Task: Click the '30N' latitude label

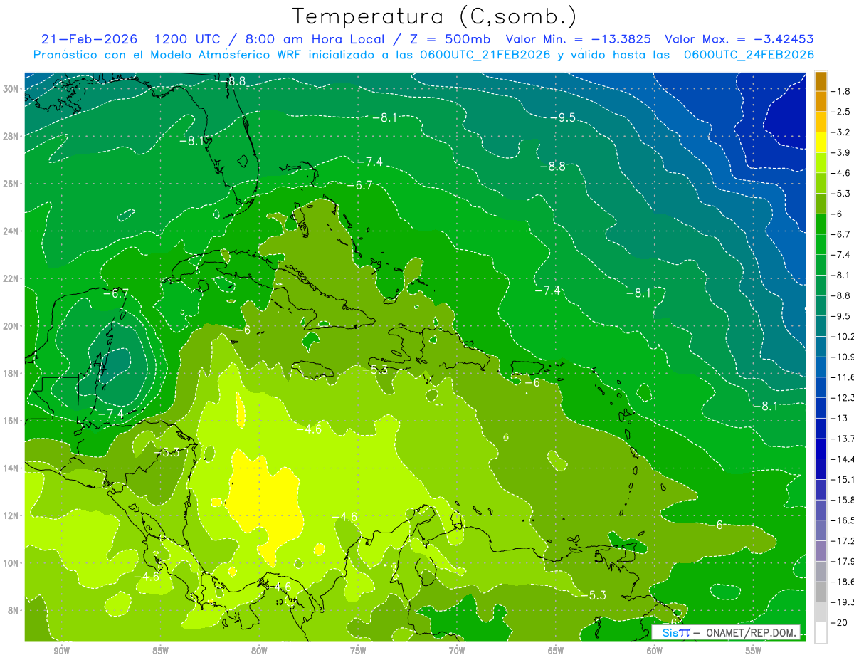Action: tap(11, 89)
